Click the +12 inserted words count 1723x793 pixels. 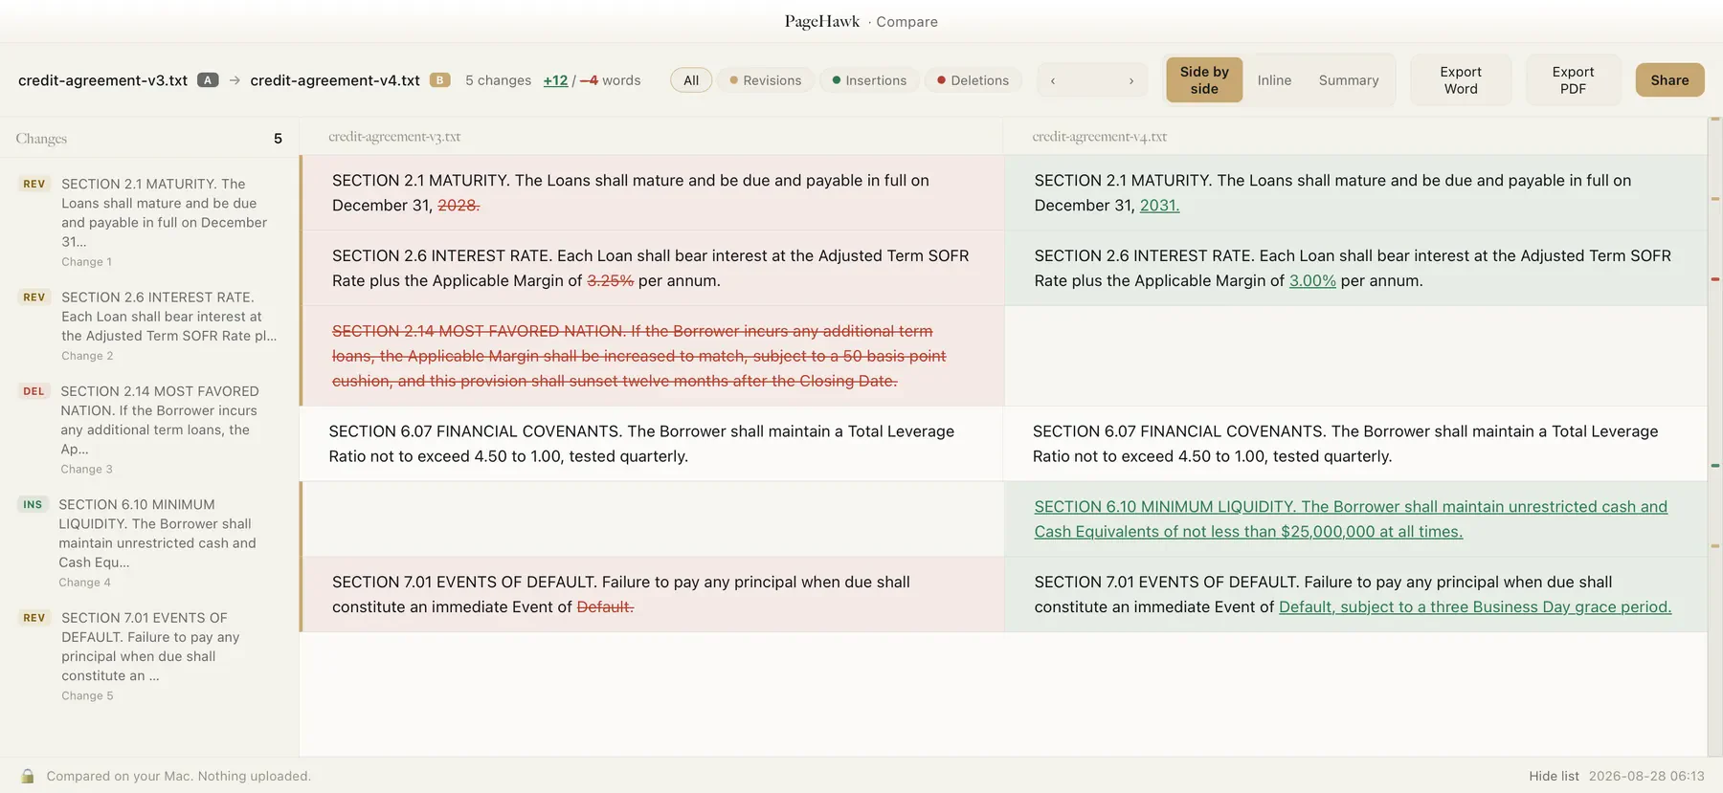point(555,80)
